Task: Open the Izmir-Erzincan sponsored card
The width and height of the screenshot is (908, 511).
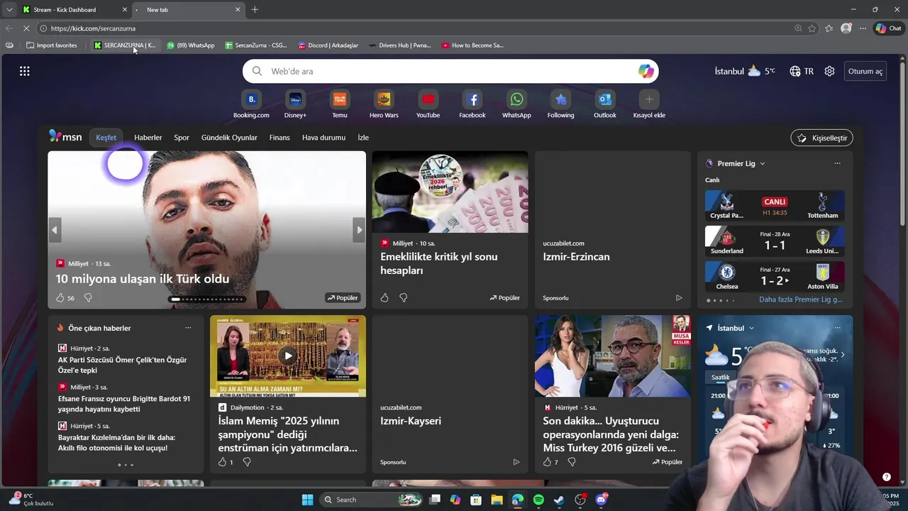Action: (612, 229)
